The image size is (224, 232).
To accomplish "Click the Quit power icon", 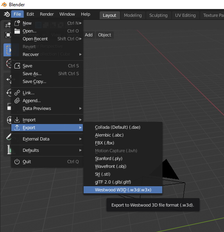I will point(17,162).
